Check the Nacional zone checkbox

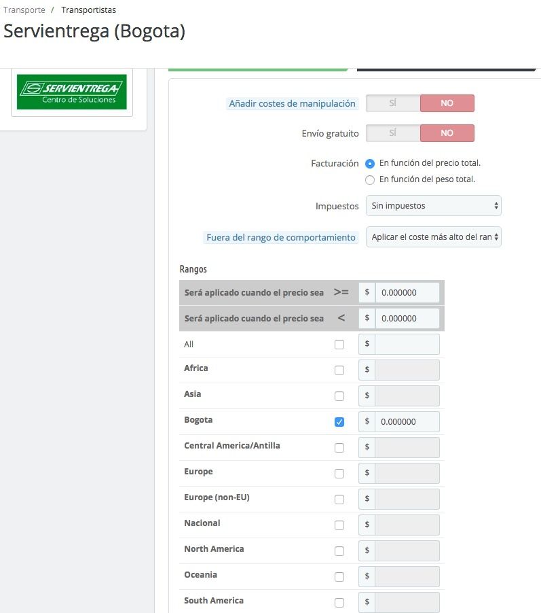point(339,525)
